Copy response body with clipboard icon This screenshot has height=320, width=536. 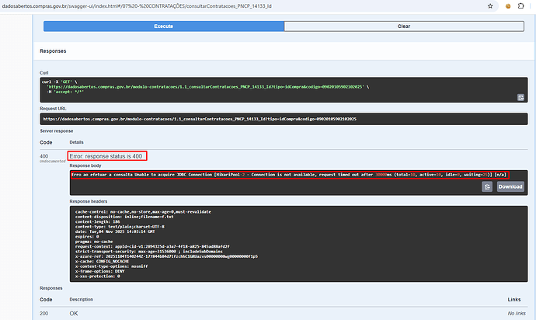click(487, 186)
